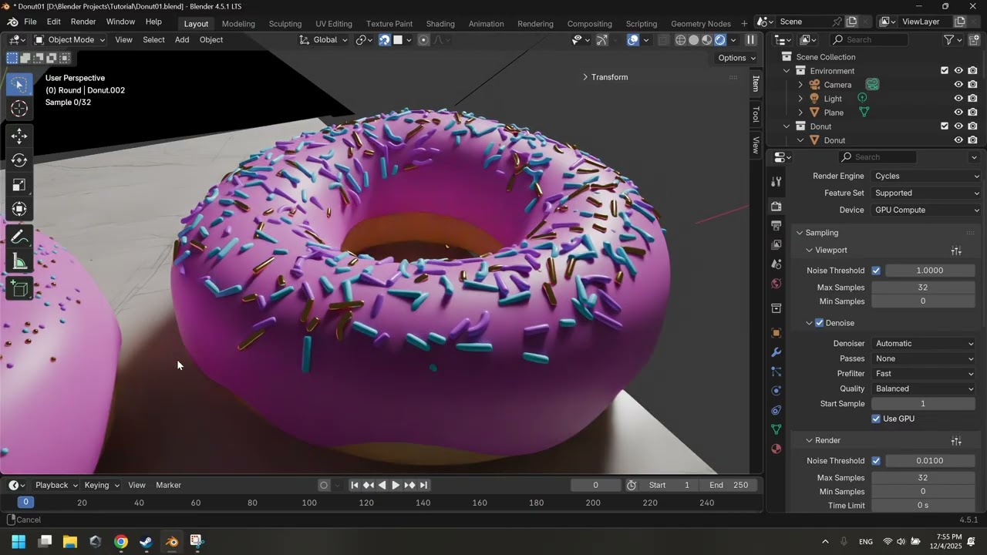Viewport: 987px width, 555px height.
Task: Play the animation forward
Action: 396,485
